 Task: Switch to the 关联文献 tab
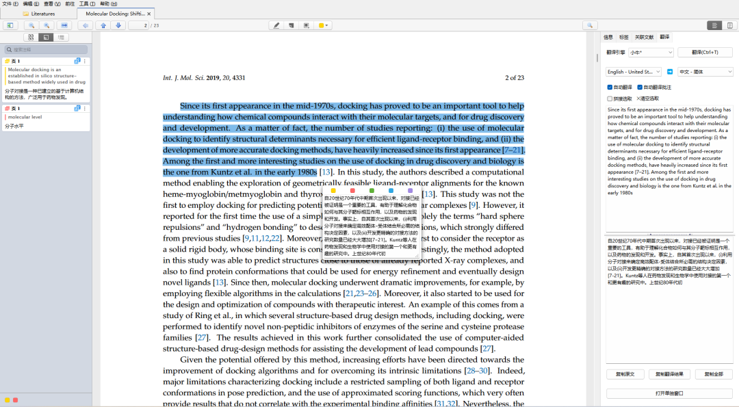point(644,37)
